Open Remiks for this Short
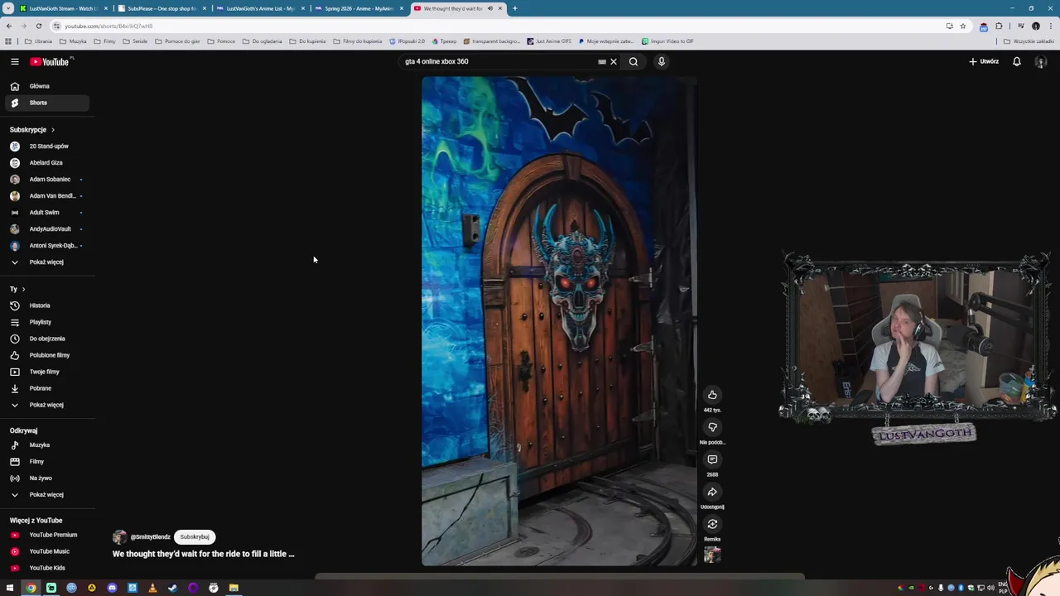The image size is (1060, 596). [x=712, y=524]
